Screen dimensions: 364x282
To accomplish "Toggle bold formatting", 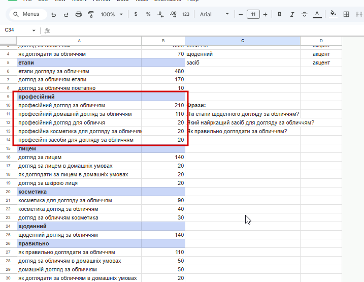I will pyautogui.click(x=280, y=14).
